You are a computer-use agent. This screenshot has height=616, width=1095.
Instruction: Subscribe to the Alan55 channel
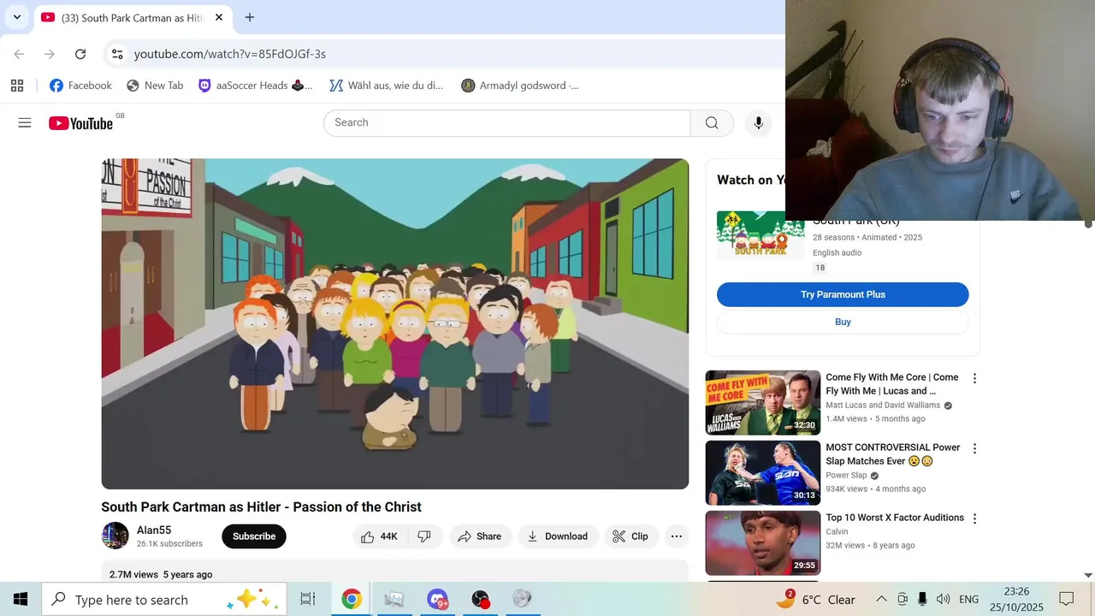click(254, 536)
